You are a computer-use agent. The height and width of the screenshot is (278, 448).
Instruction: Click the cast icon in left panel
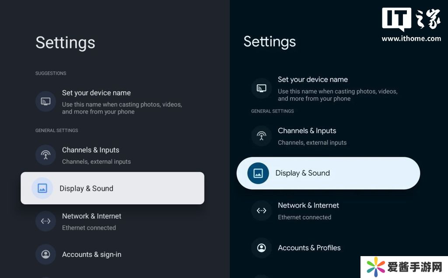point(45,102)
